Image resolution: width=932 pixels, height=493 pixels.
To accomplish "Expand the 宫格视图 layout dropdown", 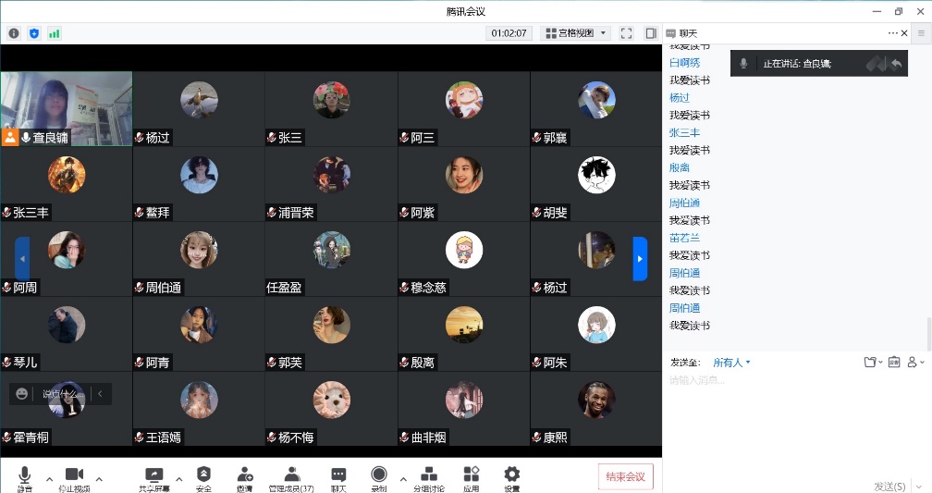I will (576, 33).
